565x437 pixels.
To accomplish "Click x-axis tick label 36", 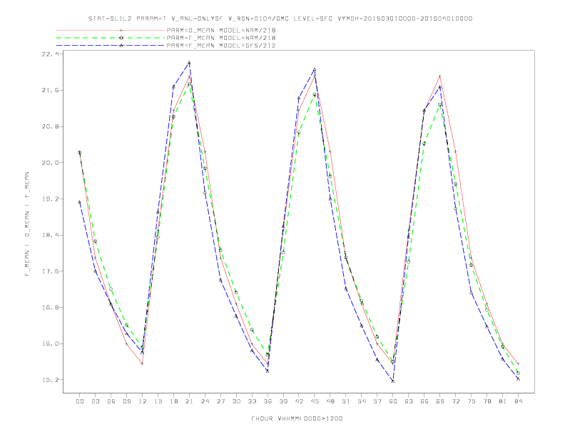I will 268,401.
